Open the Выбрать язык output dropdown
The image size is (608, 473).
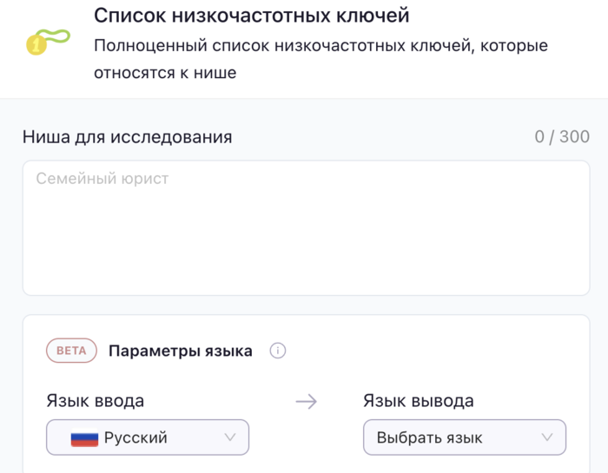(x=464, y=437)
